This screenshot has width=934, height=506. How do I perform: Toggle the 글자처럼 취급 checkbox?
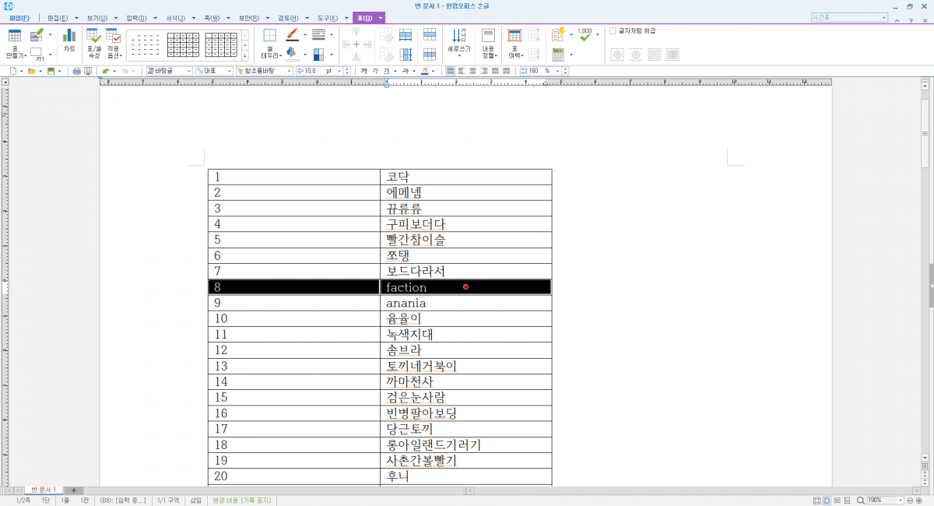click(x=613, y=31)
